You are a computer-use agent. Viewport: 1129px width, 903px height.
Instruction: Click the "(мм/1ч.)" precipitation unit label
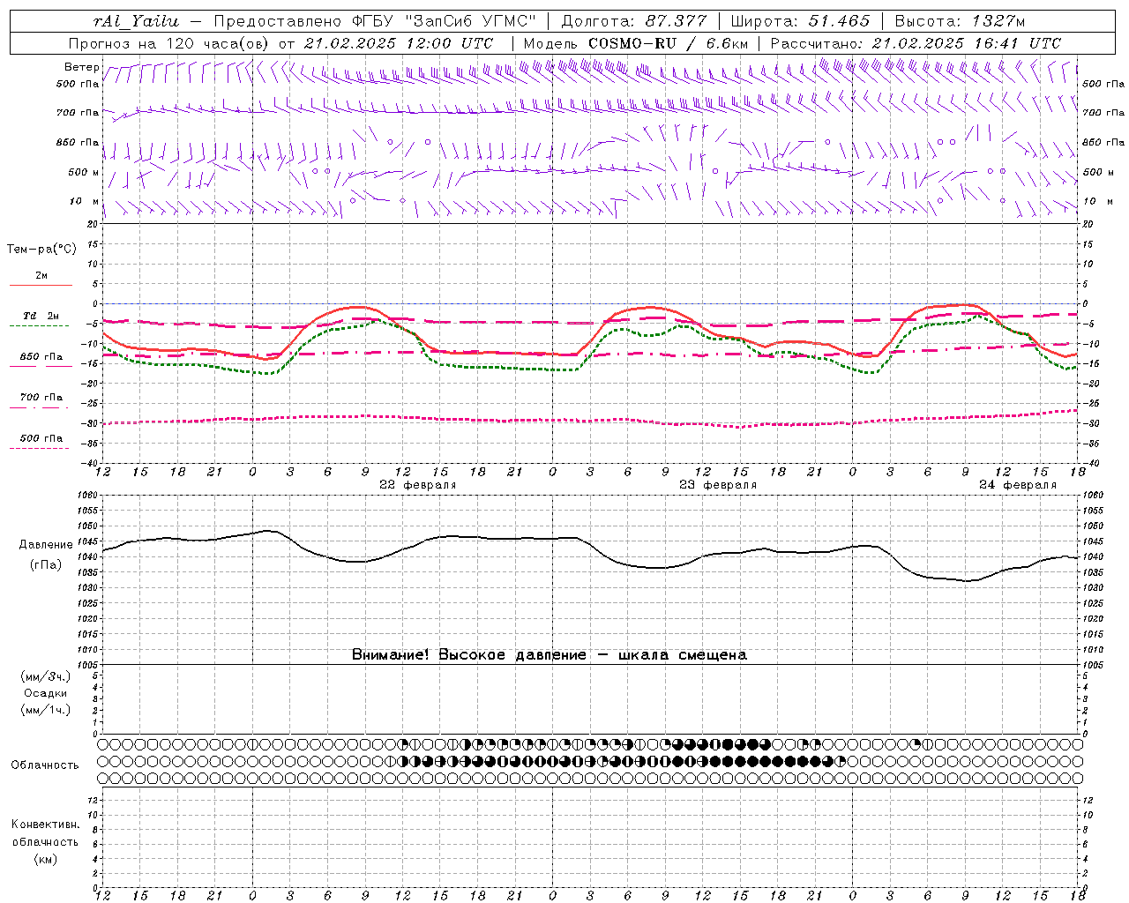coord(46,710)
